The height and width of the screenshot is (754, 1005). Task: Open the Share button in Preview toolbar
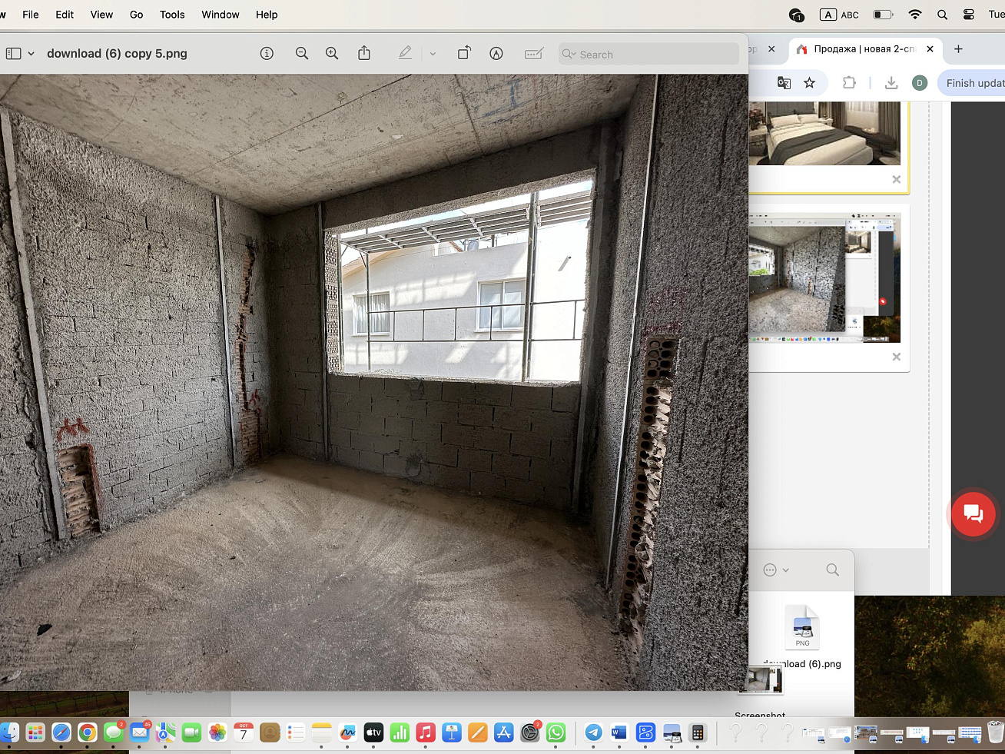[x=364, y=54]
